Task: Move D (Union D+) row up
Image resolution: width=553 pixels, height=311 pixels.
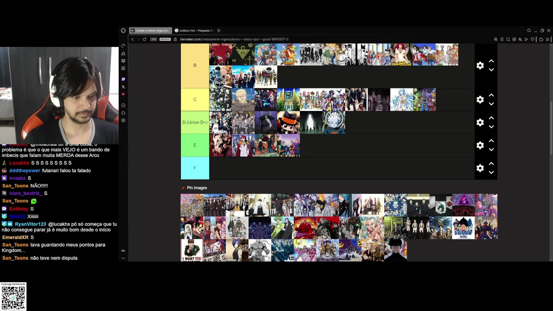Action: pyautogui.click(x=491, y=118)
